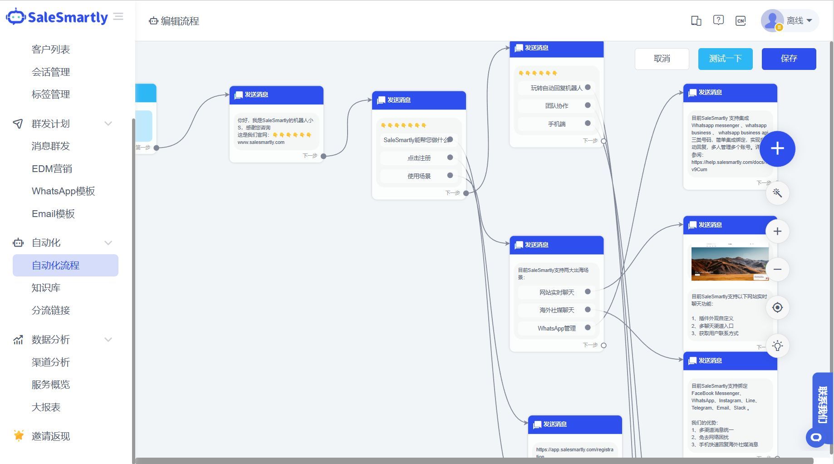The height and width of the screenshot is (464, 834).
Task: Click the 手机端 option
Action: click(x=556, y=124)
